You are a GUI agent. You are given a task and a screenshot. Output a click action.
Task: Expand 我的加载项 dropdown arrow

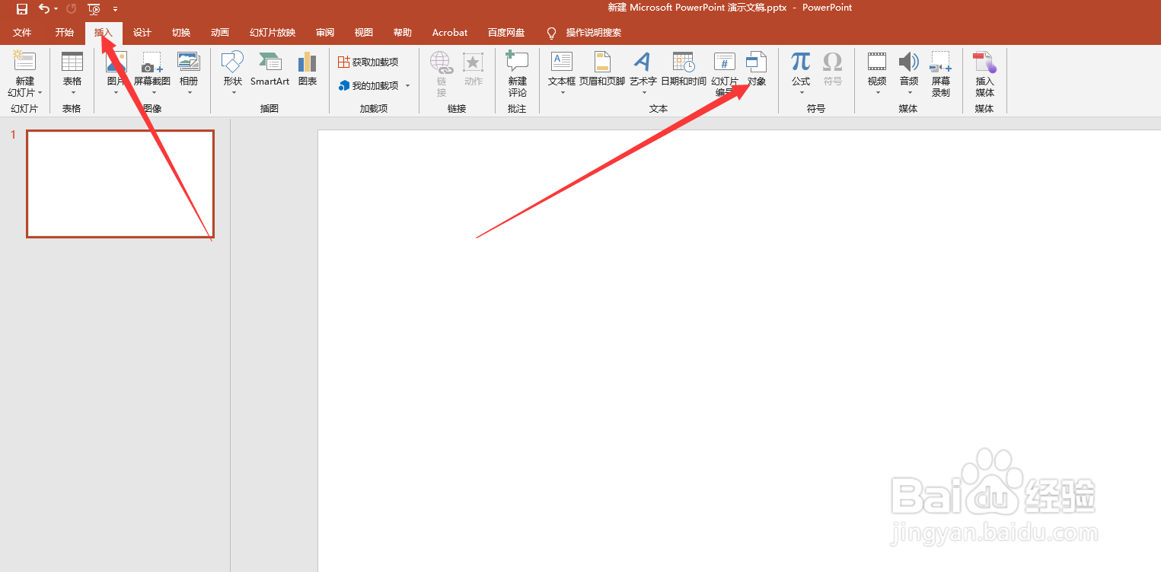408,85
